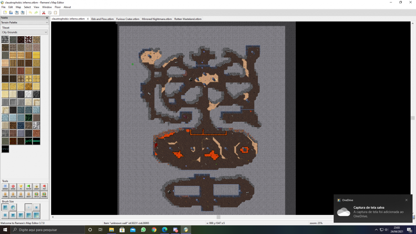Select the Protection Zone tool
Viewport: 416px width, 234px height.
click(x=21, y=187)
